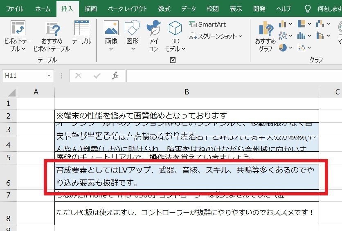Switch to the 描画 tab
The width and height of the screenshot is (342, 231).
[91, 9]
